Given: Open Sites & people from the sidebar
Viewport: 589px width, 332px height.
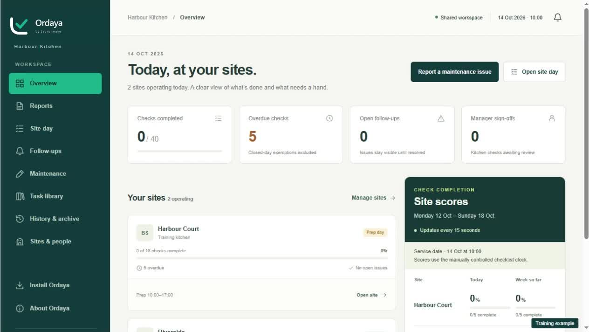Looking at the screenshot, I should click(55, 242).
